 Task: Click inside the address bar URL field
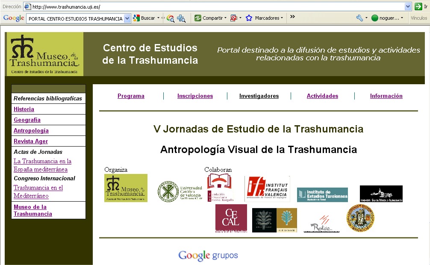click(x=214, y=7)
